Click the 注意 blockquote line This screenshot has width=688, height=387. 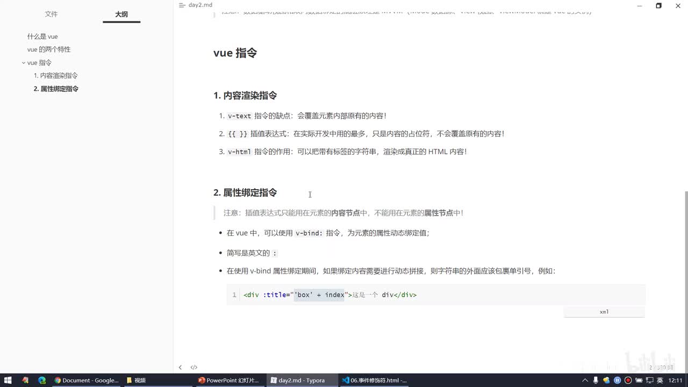pos(343,213)
